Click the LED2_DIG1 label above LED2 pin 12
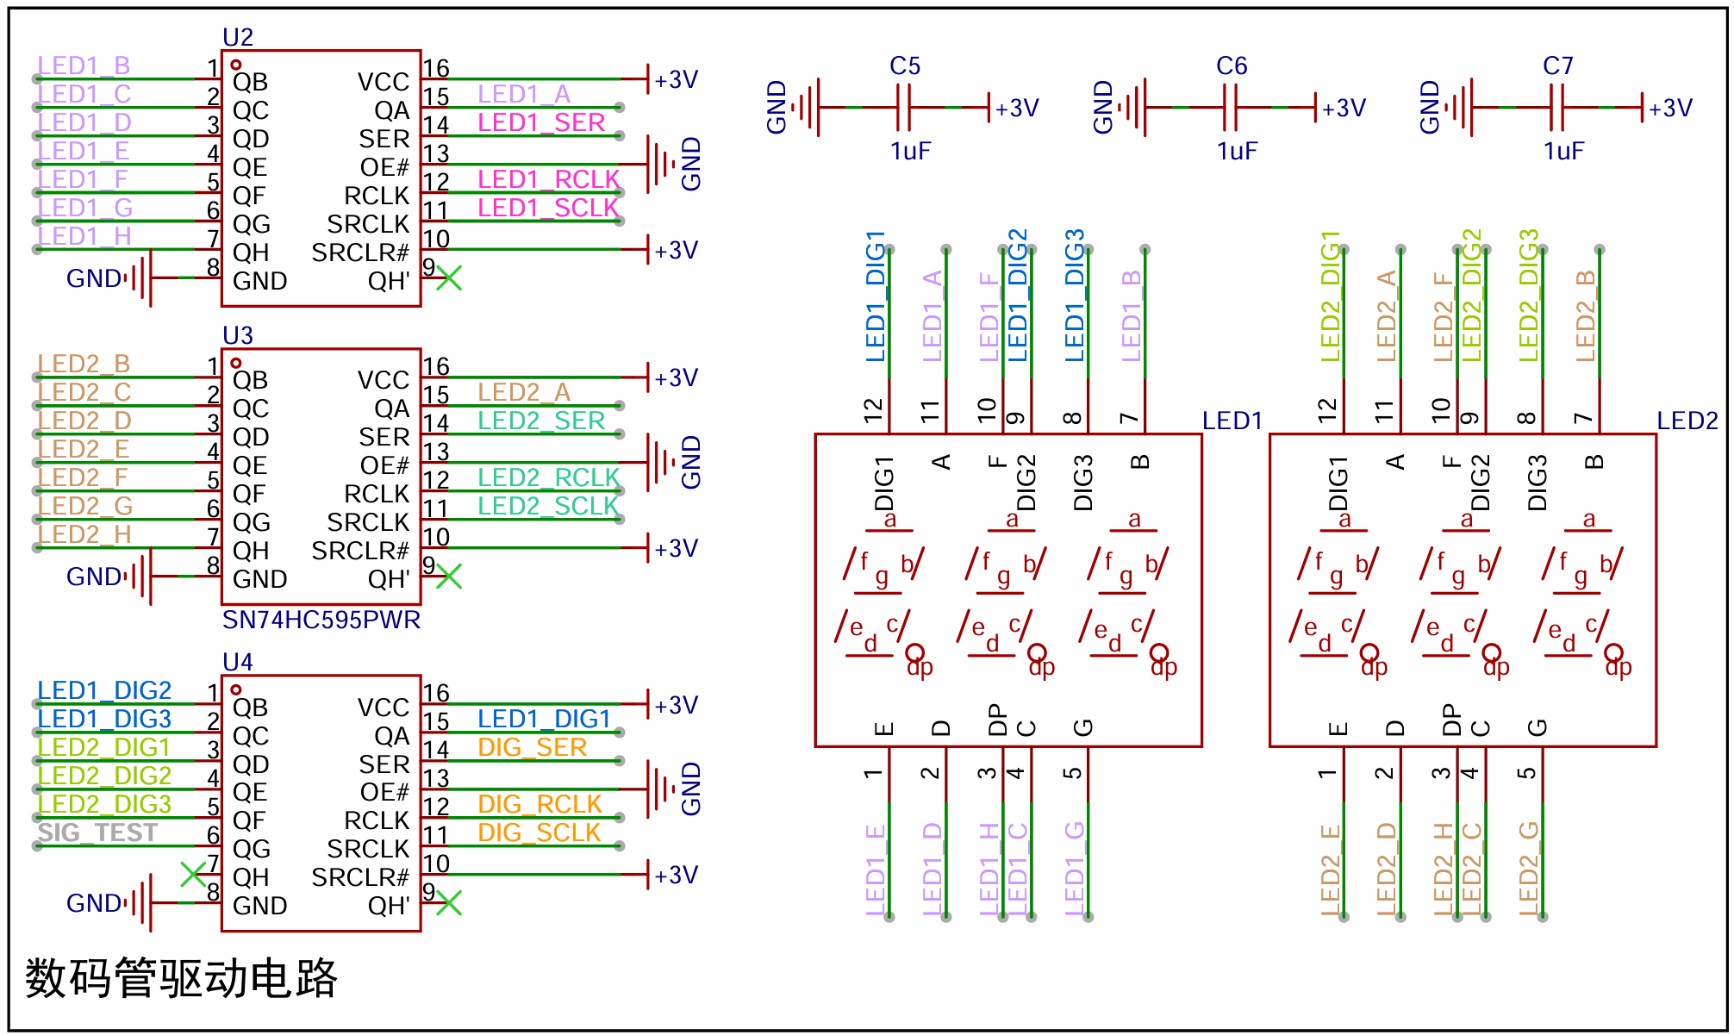This screenshot has width=1734, height=1035. (x=1331, y=296)
